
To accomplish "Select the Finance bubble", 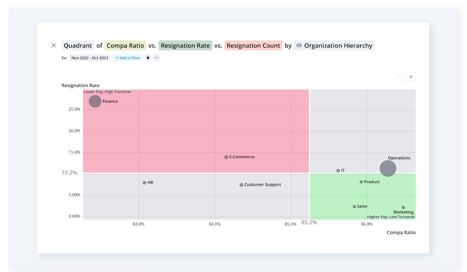I will pos(95,101).
